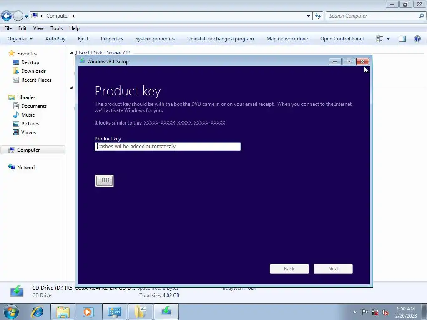Close the Windows 8.1 Setup window
Viewport: 427px width, 320px height.
pyautogui.click(x=362, y=62)
